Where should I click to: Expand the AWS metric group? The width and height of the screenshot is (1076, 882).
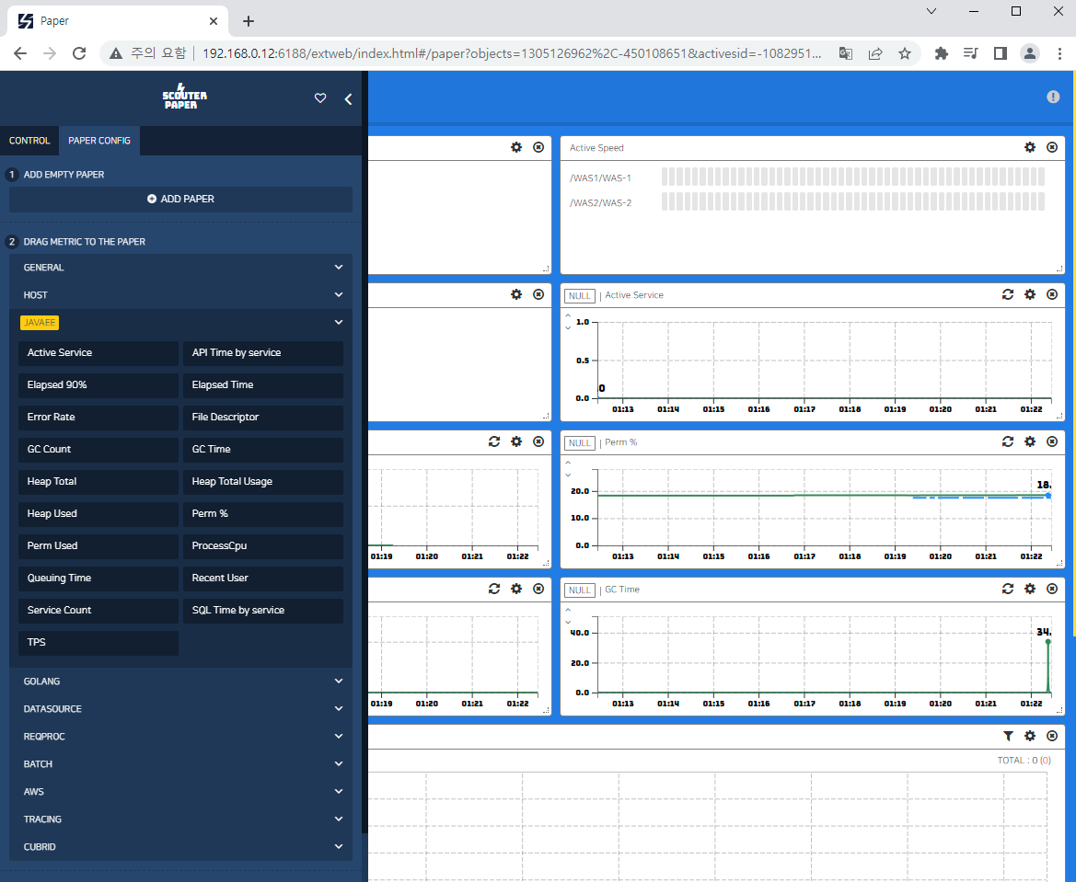180,792
